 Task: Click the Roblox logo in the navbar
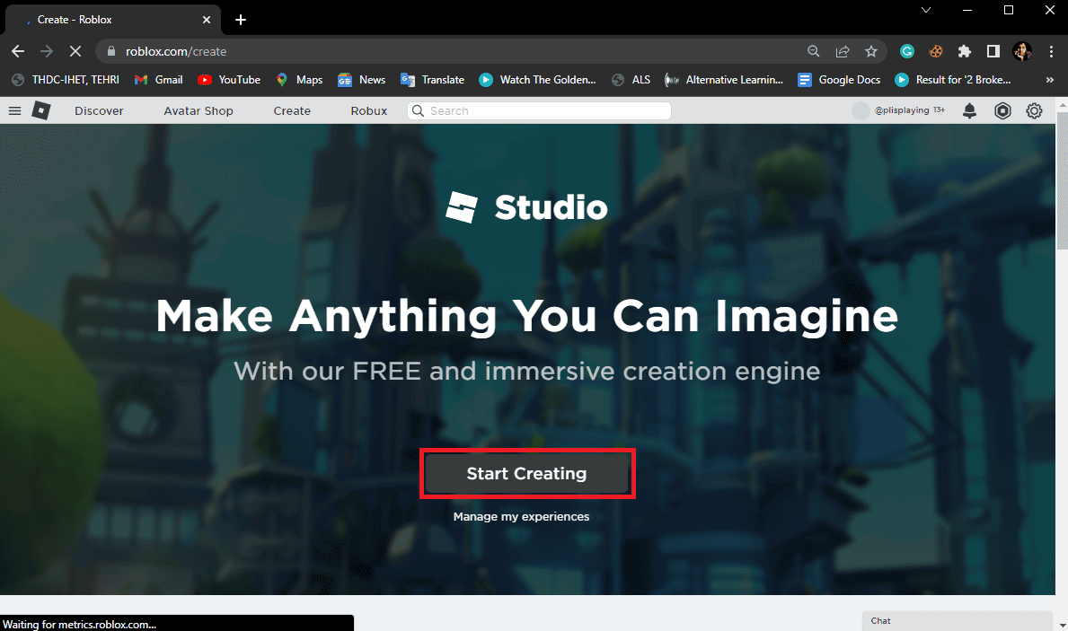pyautogui.click(x=41, y=110)
